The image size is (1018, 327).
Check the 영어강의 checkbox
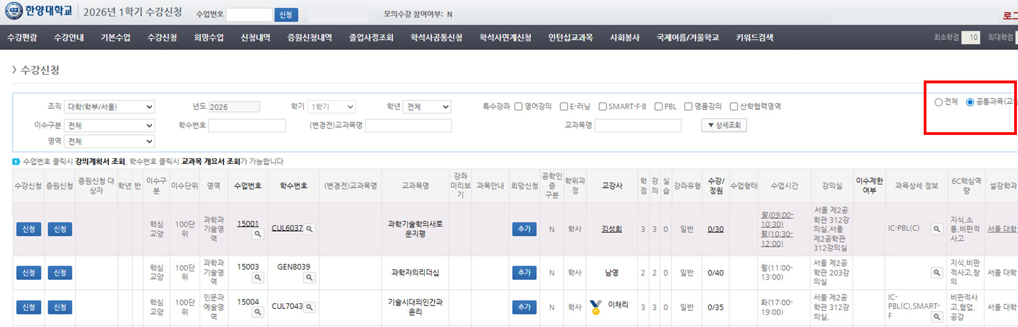coord(518,107)
